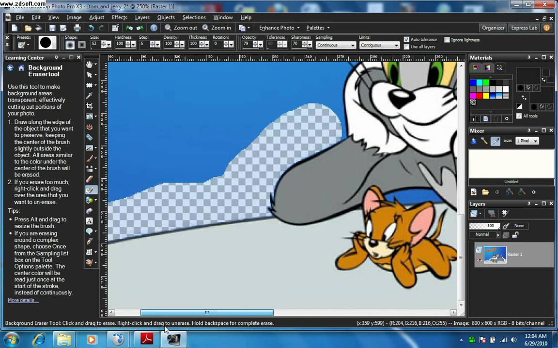
Task: Open the Adjust menu
Action: [96, 17]
